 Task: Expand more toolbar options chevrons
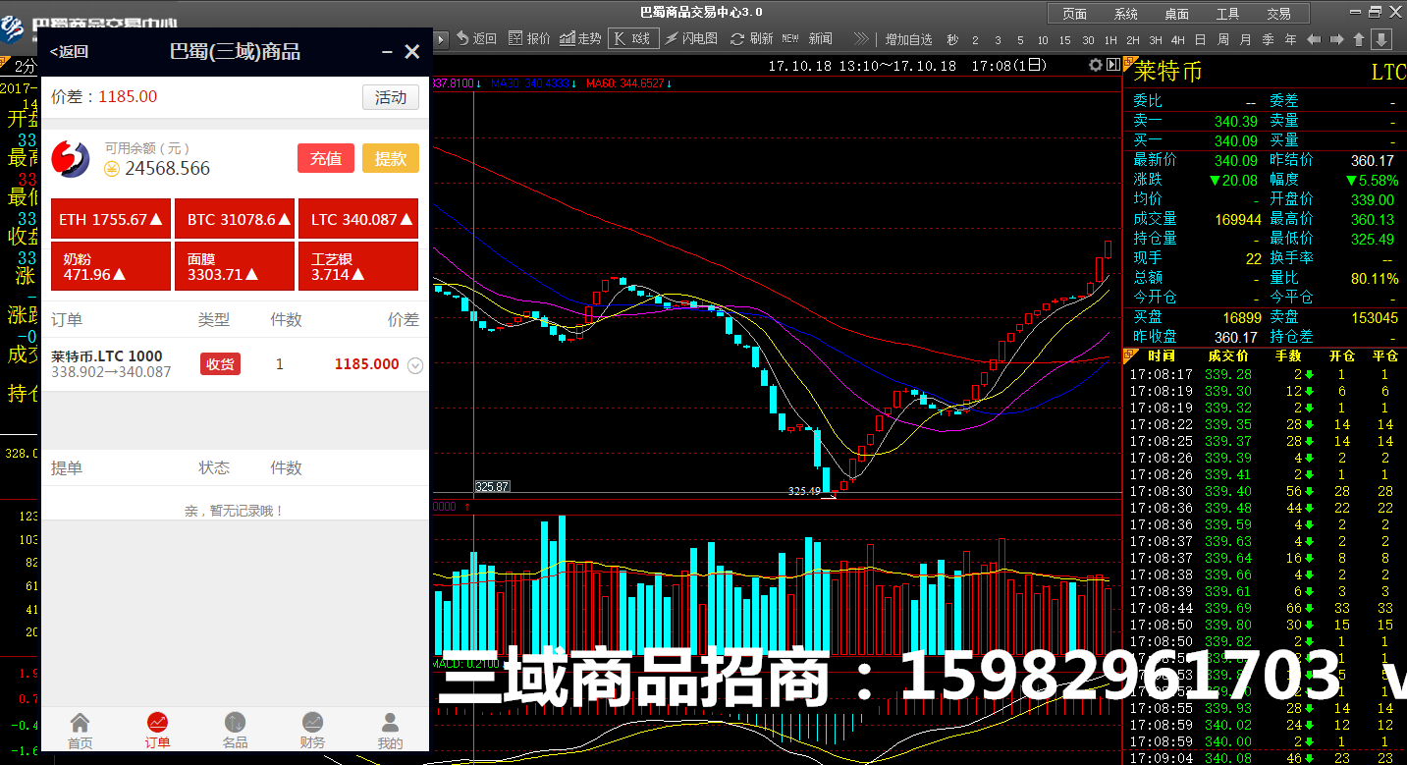[x=861, y=38]
